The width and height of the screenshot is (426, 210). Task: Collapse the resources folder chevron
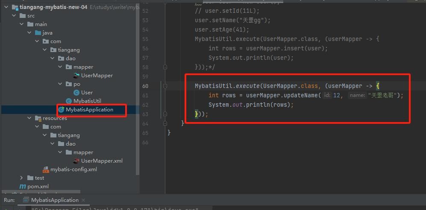(29, 118)
